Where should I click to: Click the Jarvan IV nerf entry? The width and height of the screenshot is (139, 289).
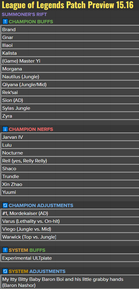(x=70, y=137)
